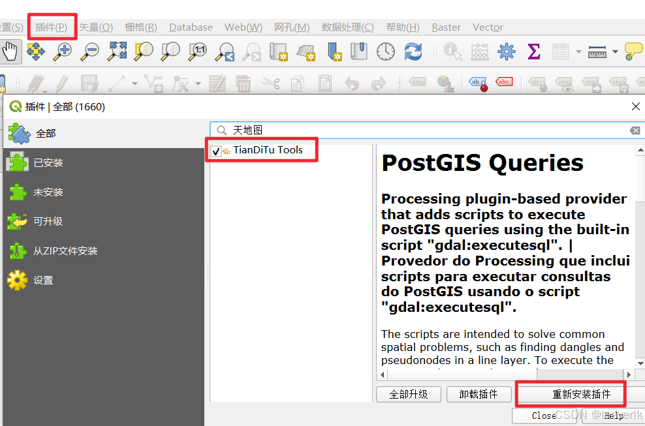The height and width of the screenshot is (426, 645).
Task: Click New Spatial Bookmark icon
Action: (x=334, y=52)
